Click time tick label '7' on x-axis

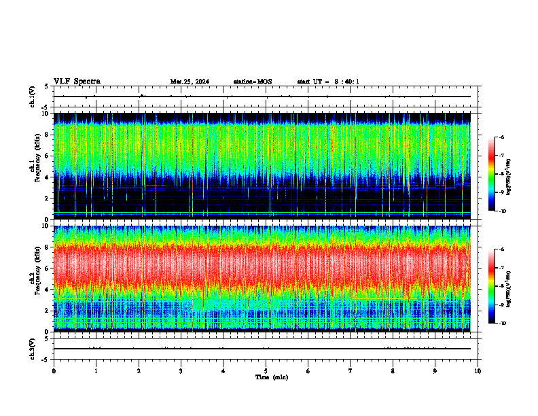coord(351,371)
